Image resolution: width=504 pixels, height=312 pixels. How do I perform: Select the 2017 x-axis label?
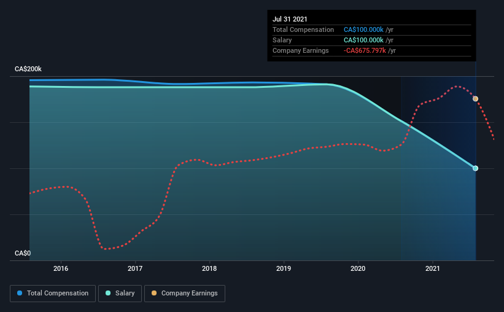coord(135,268)
